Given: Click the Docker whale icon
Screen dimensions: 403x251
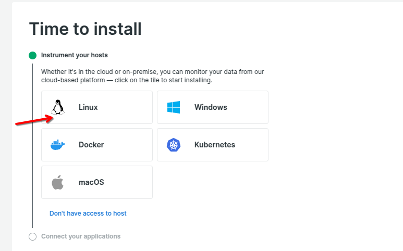Looking at the screenshot, I should coord(57,145).
